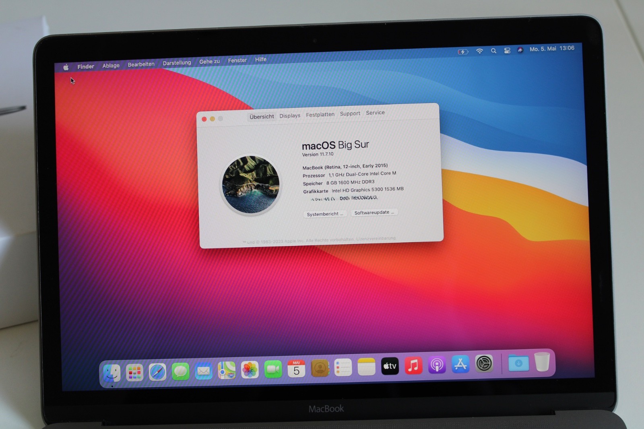Open the Photos app
This screenshot has width=644, height=429.
pyautogui.click(x=250, y=369)
